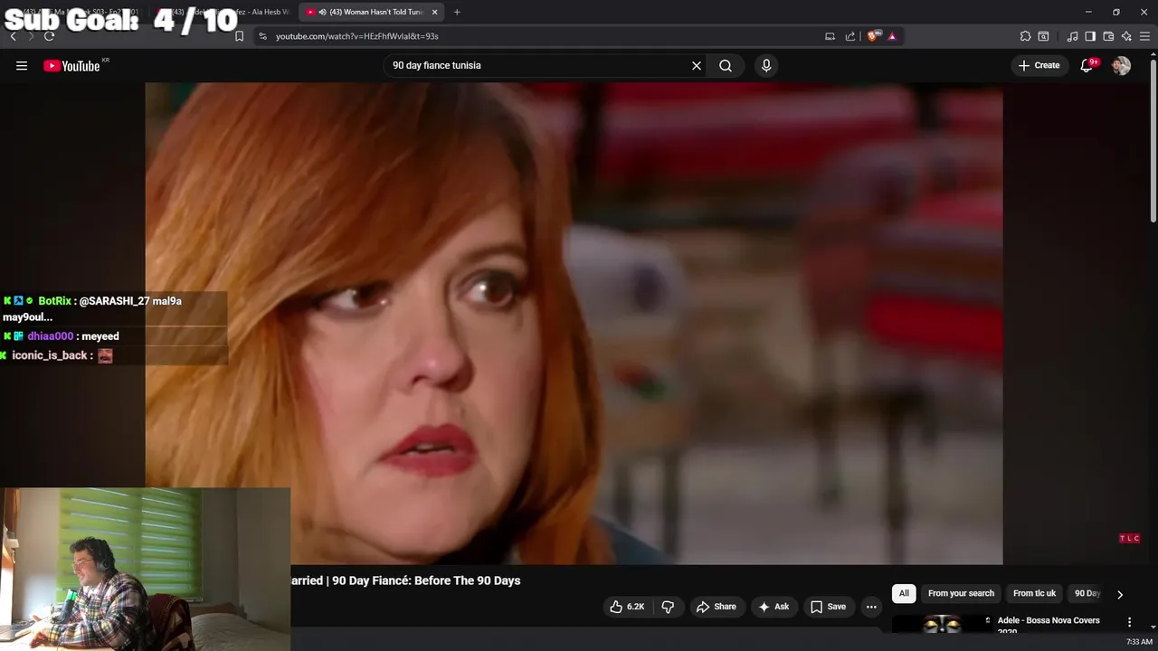Bookmark this page
Screen dimensions: 1158x651
239,36
